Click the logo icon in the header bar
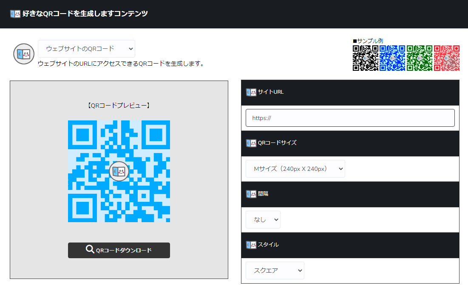 coord(15,14)
